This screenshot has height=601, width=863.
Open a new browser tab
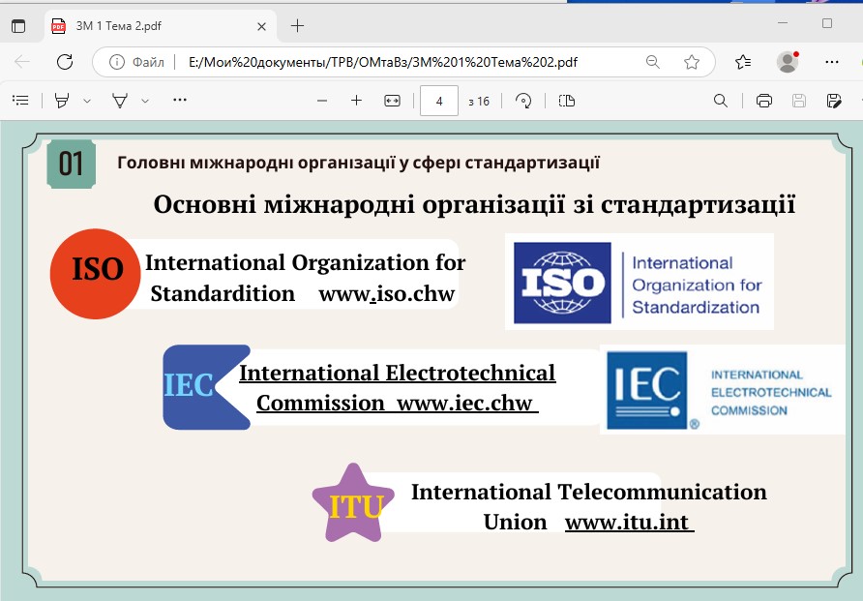point(297,25)
